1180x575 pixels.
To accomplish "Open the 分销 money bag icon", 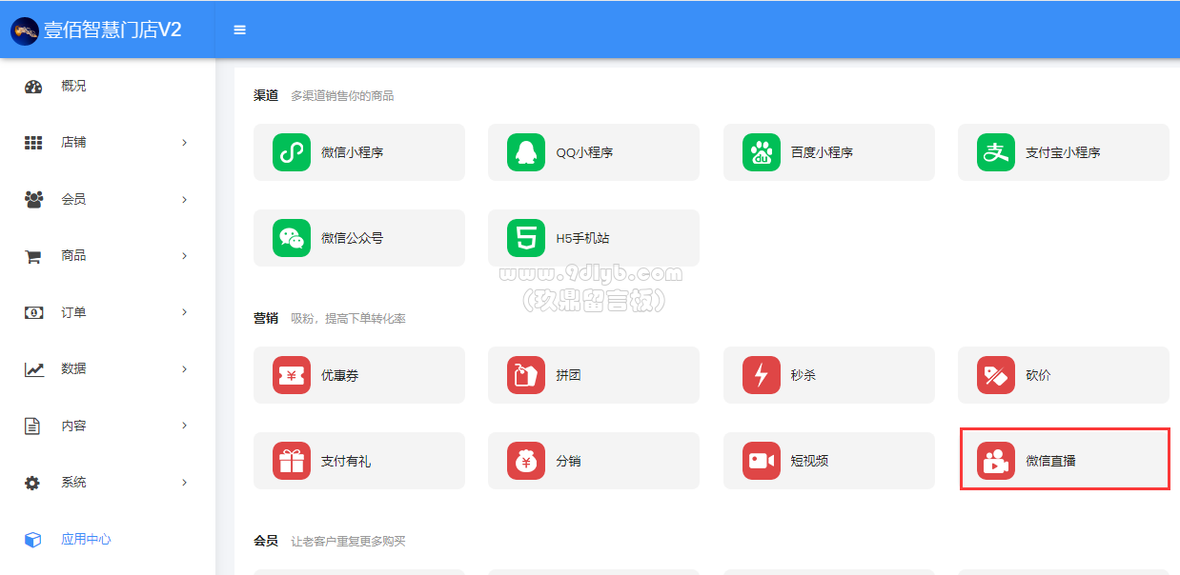I will [526, 461].
